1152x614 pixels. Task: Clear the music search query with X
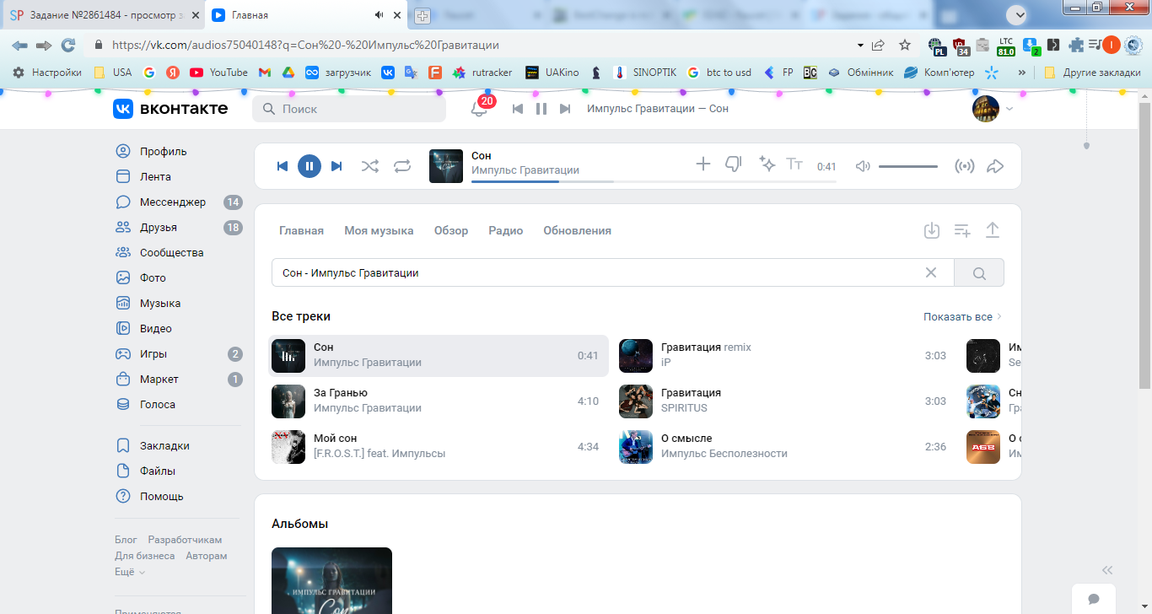pyautogui.click(x=931, y=272)
